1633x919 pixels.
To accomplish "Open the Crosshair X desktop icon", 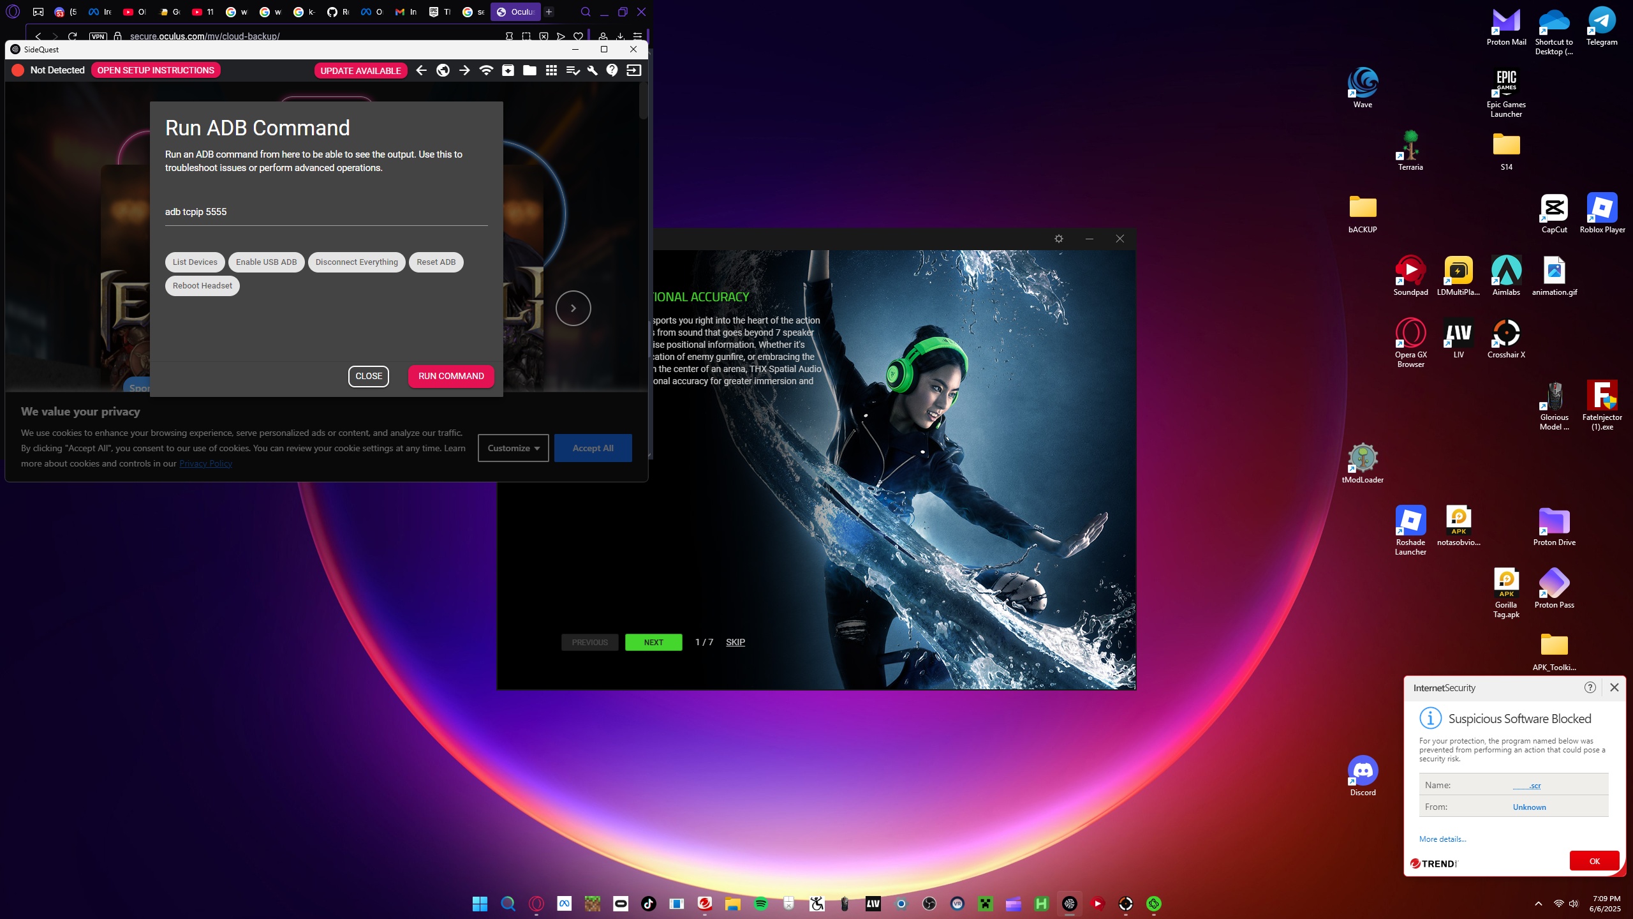I will pyautogui.click(x=1506, y=338).
